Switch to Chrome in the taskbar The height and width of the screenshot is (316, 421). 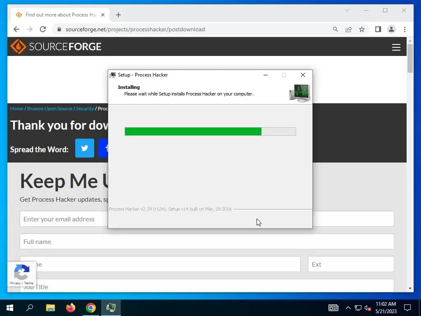click(91, 308)
